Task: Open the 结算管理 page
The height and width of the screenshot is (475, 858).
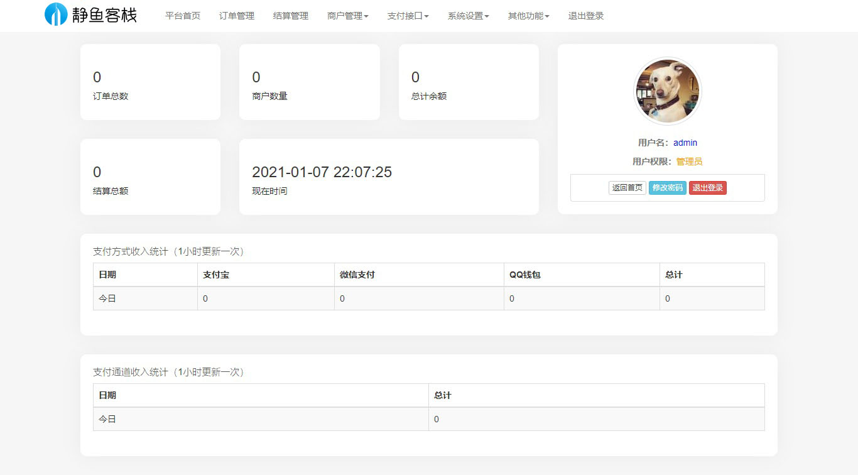Action: coord(291,16)
